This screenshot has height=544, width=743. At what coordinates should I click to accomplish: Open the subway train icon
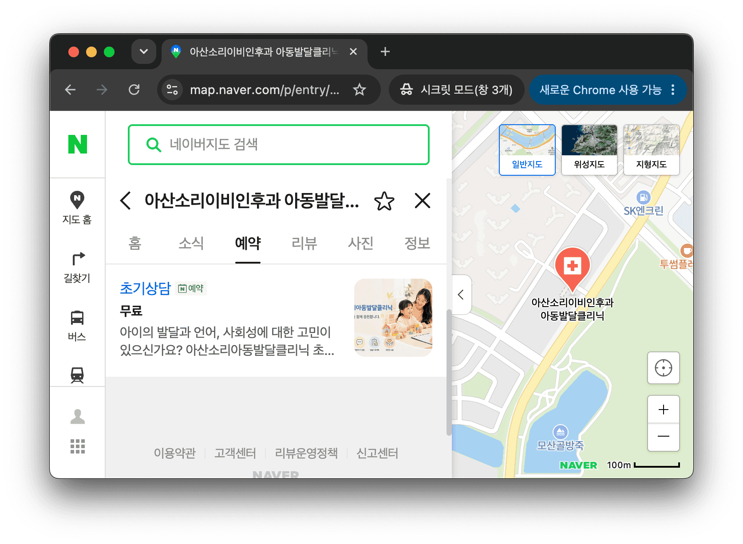tap(77, 375)
